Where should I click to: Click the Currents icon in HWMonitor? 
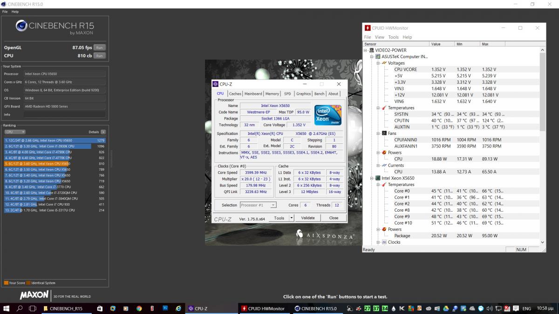[x=384, y=165]
